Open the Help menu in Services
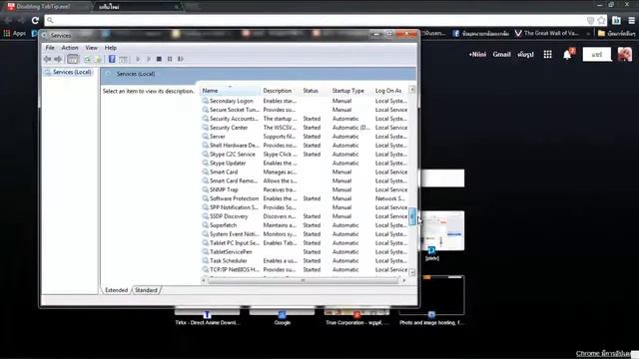Image resolution: width=639 pixels, height=359 pixels. pyautogui.click(x=111, y=48)
